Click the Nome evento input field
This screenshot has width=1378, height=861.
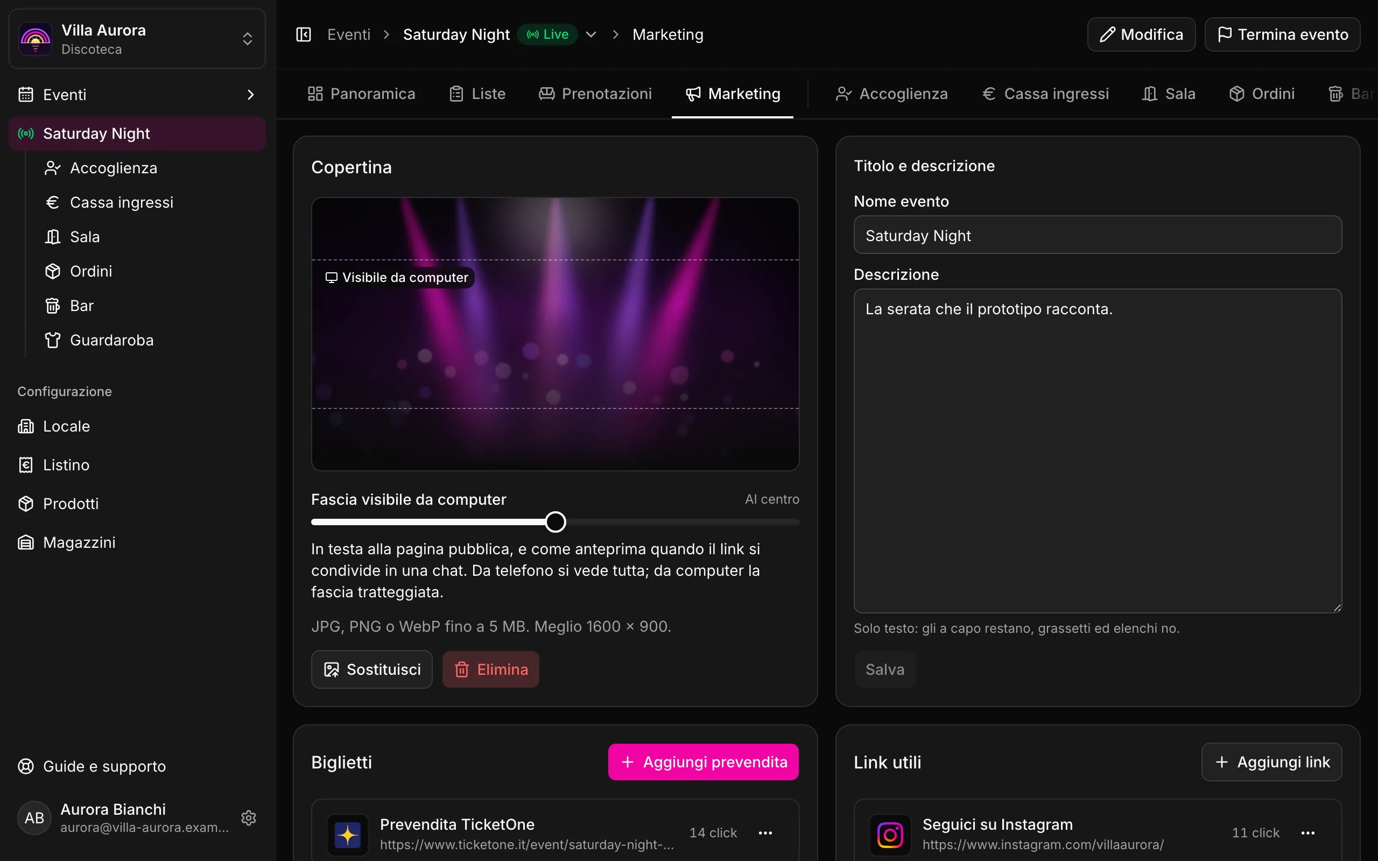tap(1097, 235)
